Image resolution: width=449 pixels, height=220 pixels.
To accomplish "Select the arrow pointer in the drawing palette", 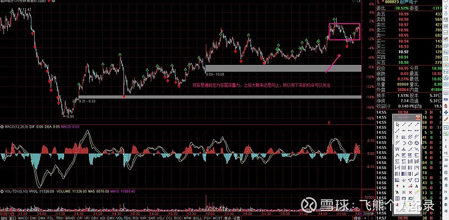I will (x=397, y=124).
